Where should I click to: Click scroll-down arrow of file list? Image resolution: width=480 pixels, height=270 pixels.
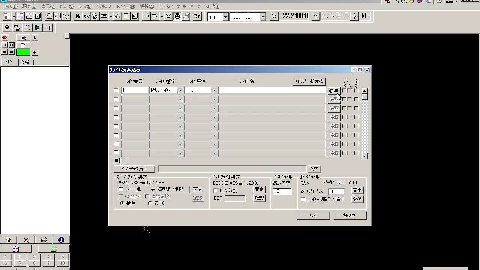coord(364,156)
